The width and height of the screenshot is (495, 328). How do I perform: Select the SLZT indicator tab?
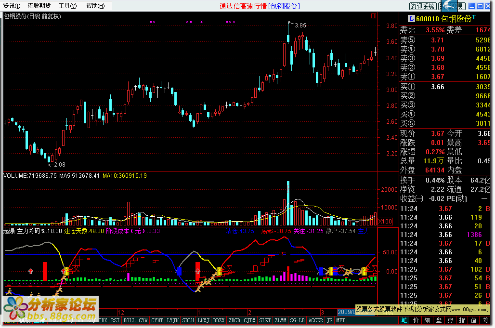(x=265, y=320)
